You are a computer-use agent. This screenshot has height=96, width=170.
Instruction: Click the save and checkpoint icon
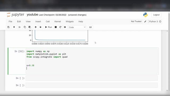8,27
